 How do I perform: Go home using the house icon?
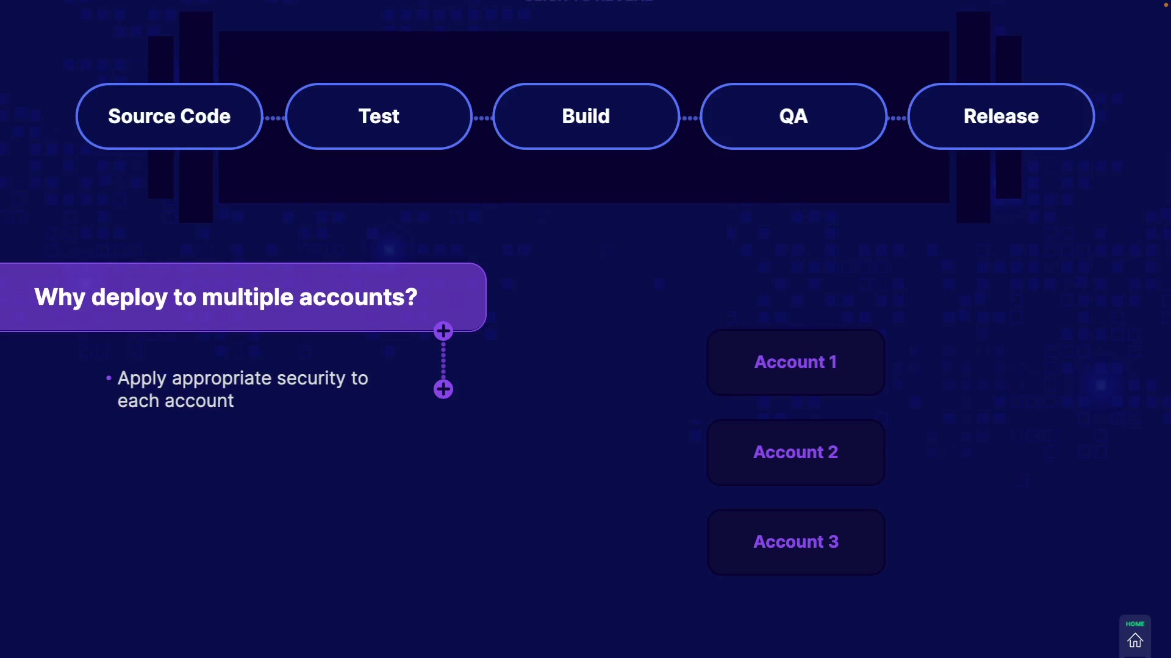[1135, 641]
